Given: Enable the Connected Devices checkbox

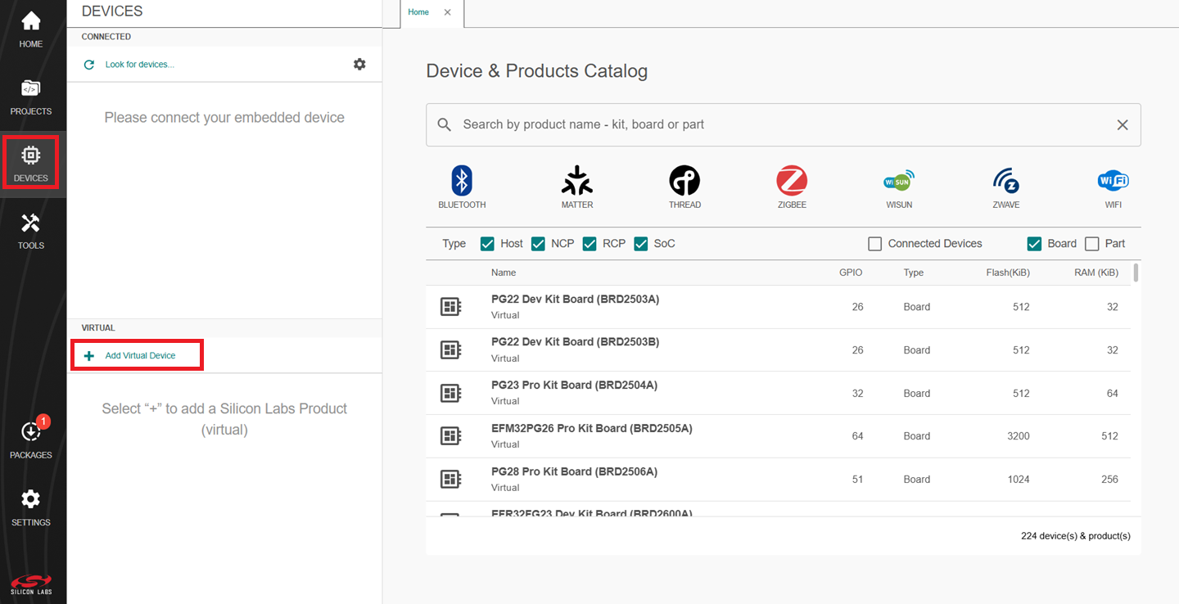Looking at the screenshot, I should [x=875, y=244].
